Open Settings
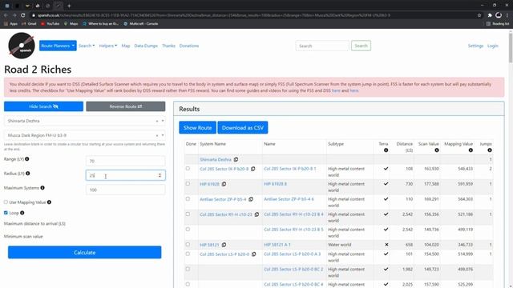Screen dimensions: 513x288 (x=475, y=46)
